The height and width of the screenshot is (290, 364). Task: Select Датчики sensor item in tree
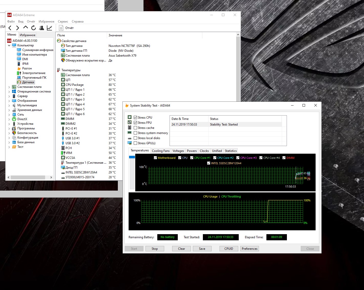pos(28,82)
